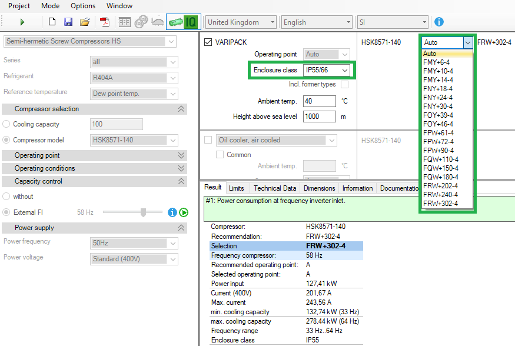The width and height of the screenshot is (515, 346).
Task: Click the Ambient temp. input field showing 40
Action: (x=319, y=101)
